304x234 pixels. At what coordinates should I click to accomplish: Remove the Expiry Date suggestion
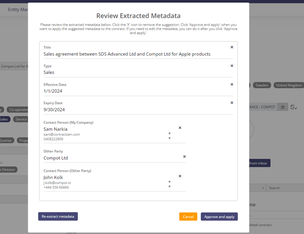click(x=232, y=103)
